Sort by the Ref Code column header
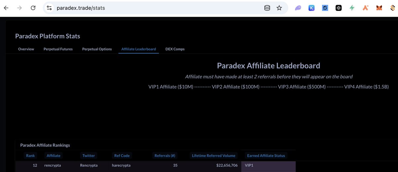The width and height of the screenshot is (398, 172). tap(122, 155)
